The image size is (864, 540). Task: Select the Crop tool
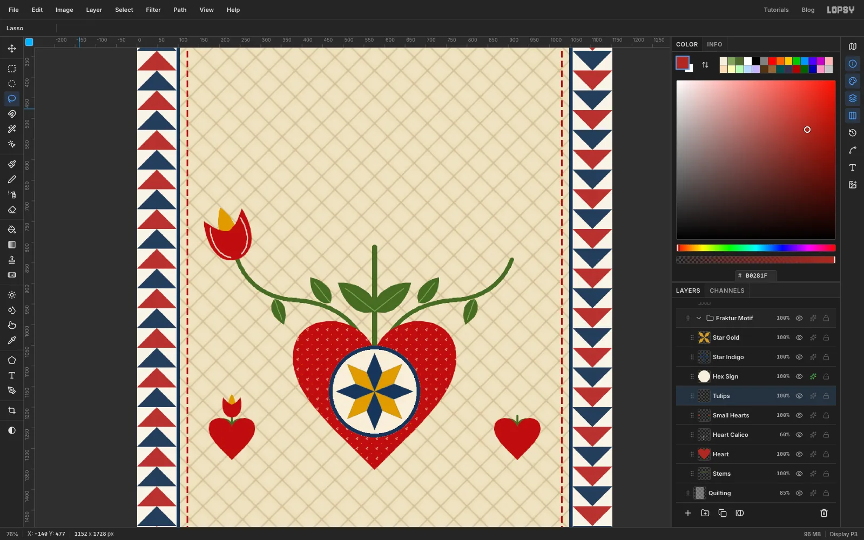tap(12, 410)
